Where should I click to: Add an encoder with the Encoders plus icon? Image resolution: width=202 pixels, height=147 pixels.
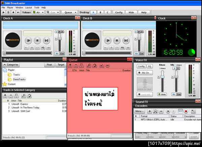coord(149,111)
